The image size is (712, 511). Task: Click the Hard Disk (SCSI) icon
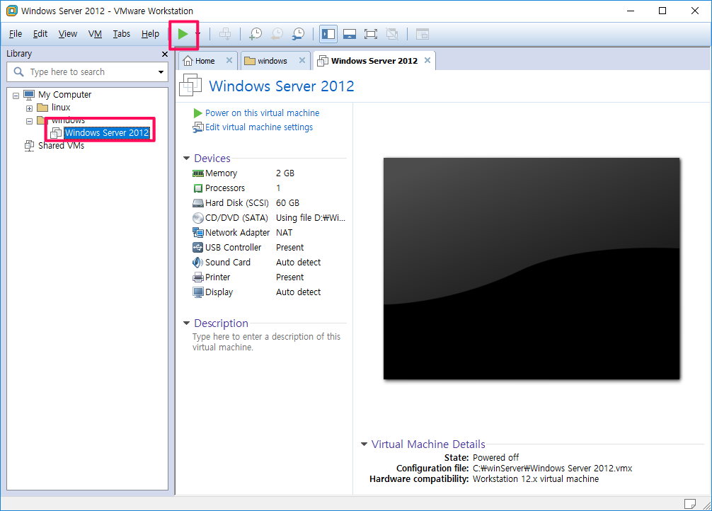coord(198,203)
